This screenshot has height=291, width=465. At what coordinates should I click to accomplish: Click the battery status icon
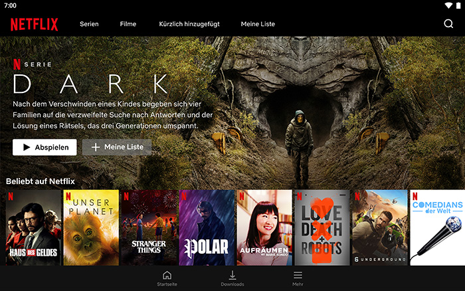[x=458, y=5]
